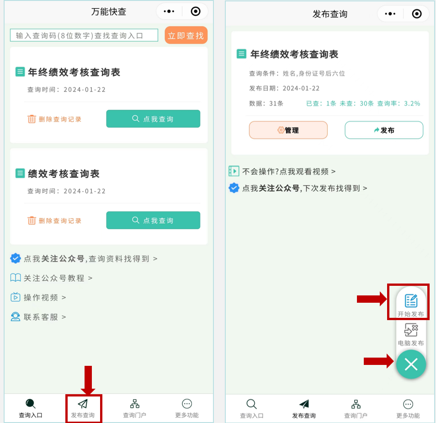
Task: Tap the document icon beside 绩效考核查询表
Action: click(20, 173)
